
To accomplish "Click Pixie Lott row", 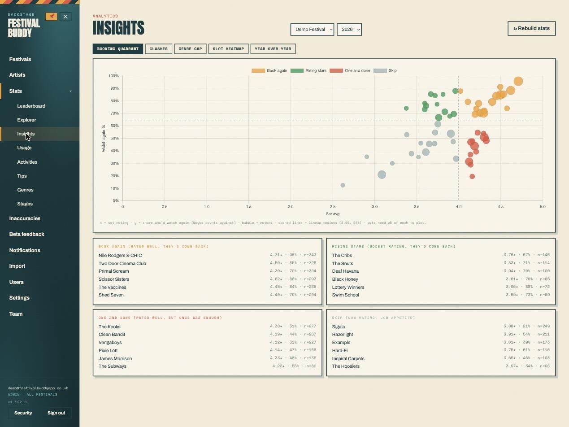I will pos(207,350).
